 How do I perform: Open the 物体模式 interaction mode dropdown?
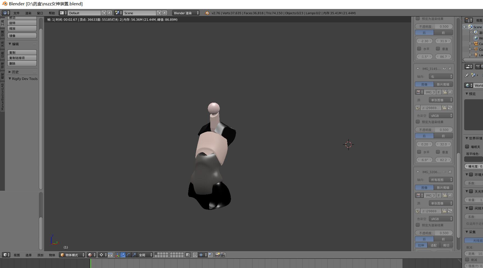[72, 255]
